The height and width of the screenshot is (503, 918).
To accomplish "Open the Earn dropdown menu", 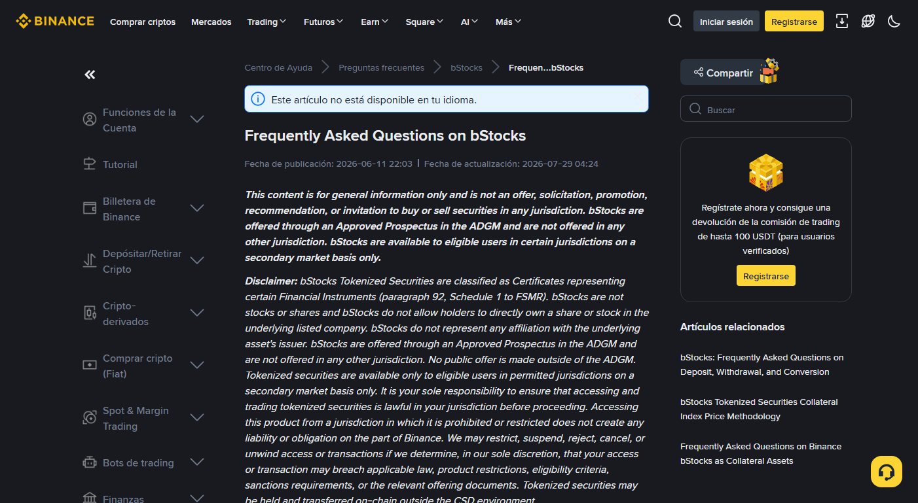I will [375, 22].
